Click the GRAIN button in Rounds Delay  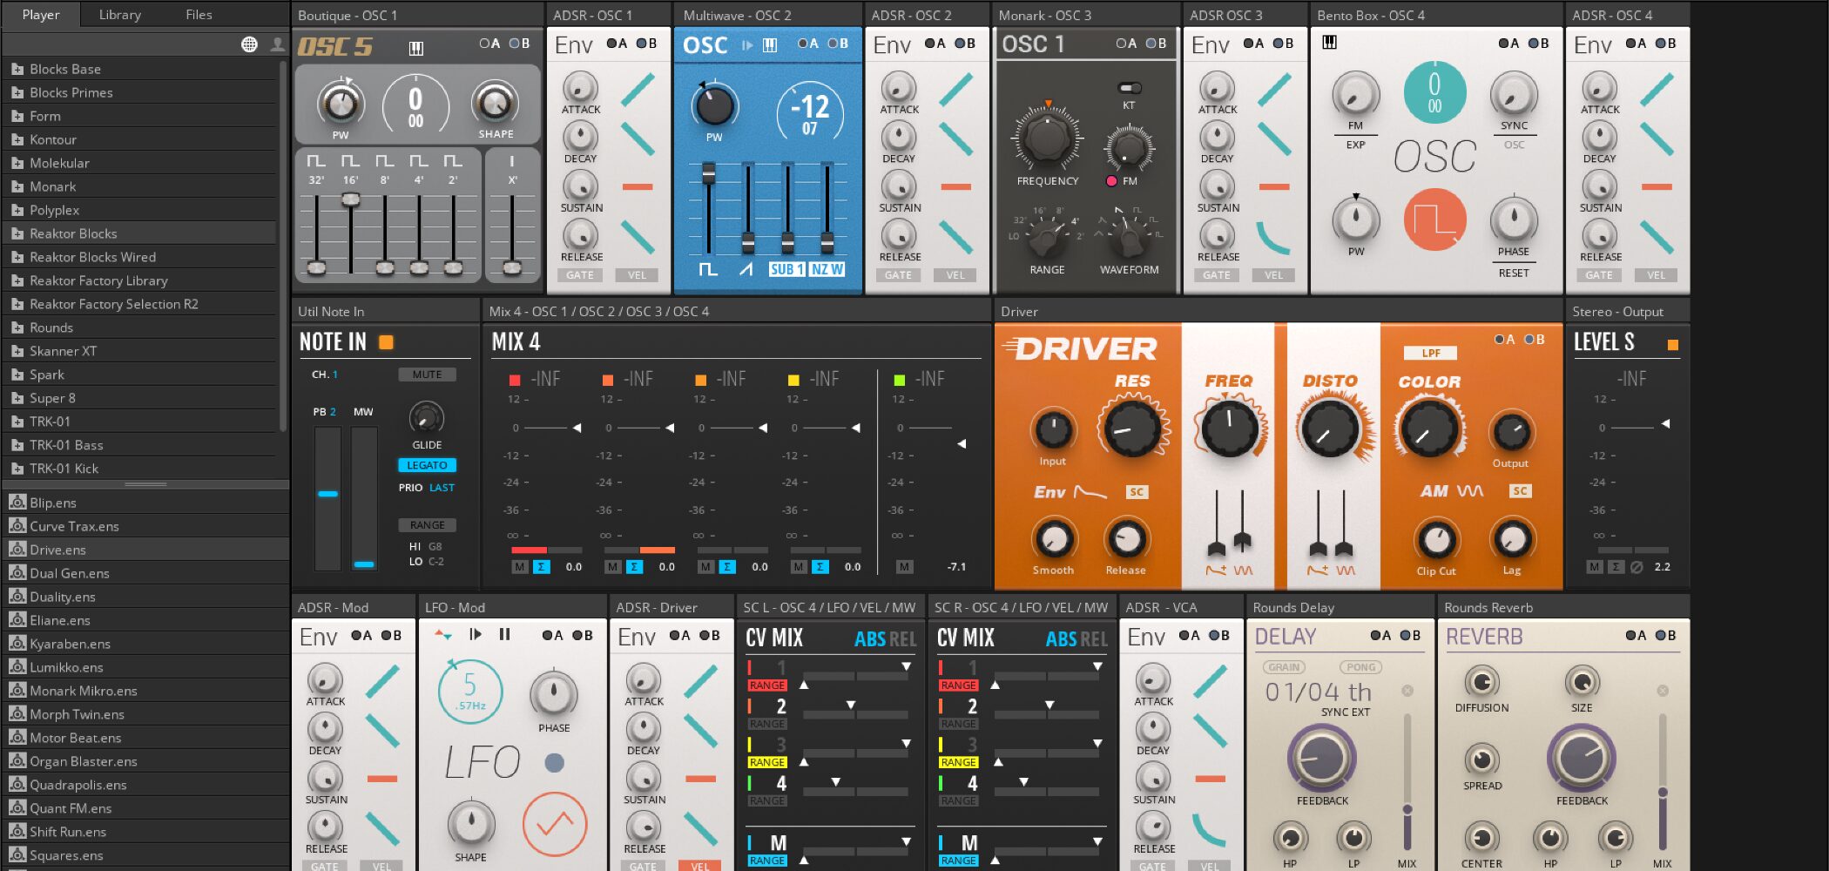(x=1284, y=667)
